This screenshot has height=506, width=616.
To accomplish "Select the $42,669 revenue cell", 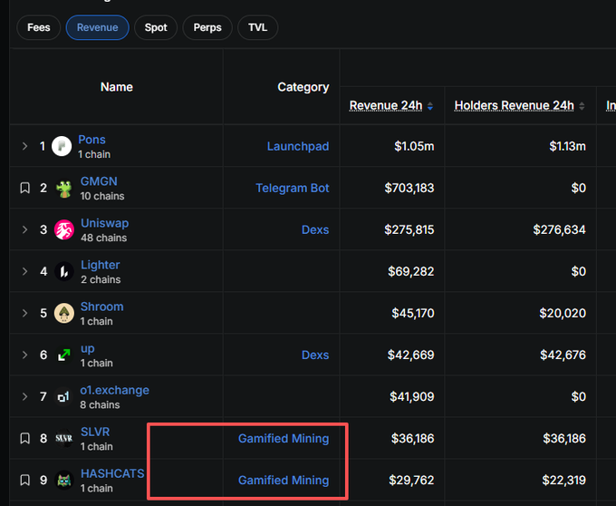I will point(411,355).
